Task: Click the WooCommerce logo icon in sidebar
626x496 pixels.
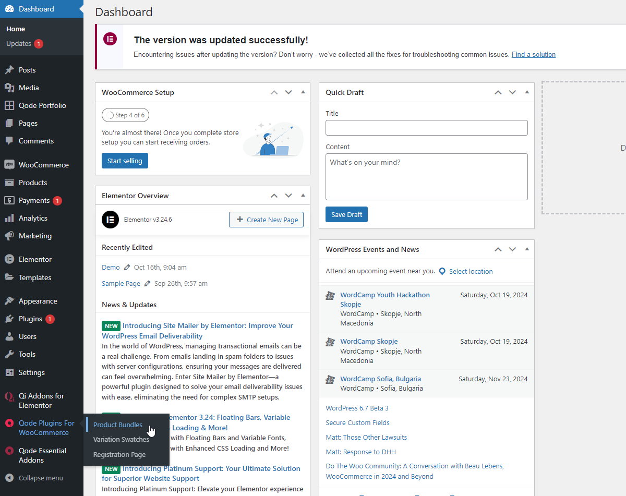Action: [9, 165]
